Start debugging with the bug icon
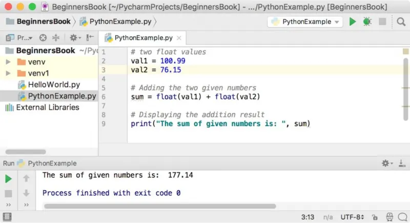The height and width of the screenshot is (223, 410). click(x=367, y=22)
